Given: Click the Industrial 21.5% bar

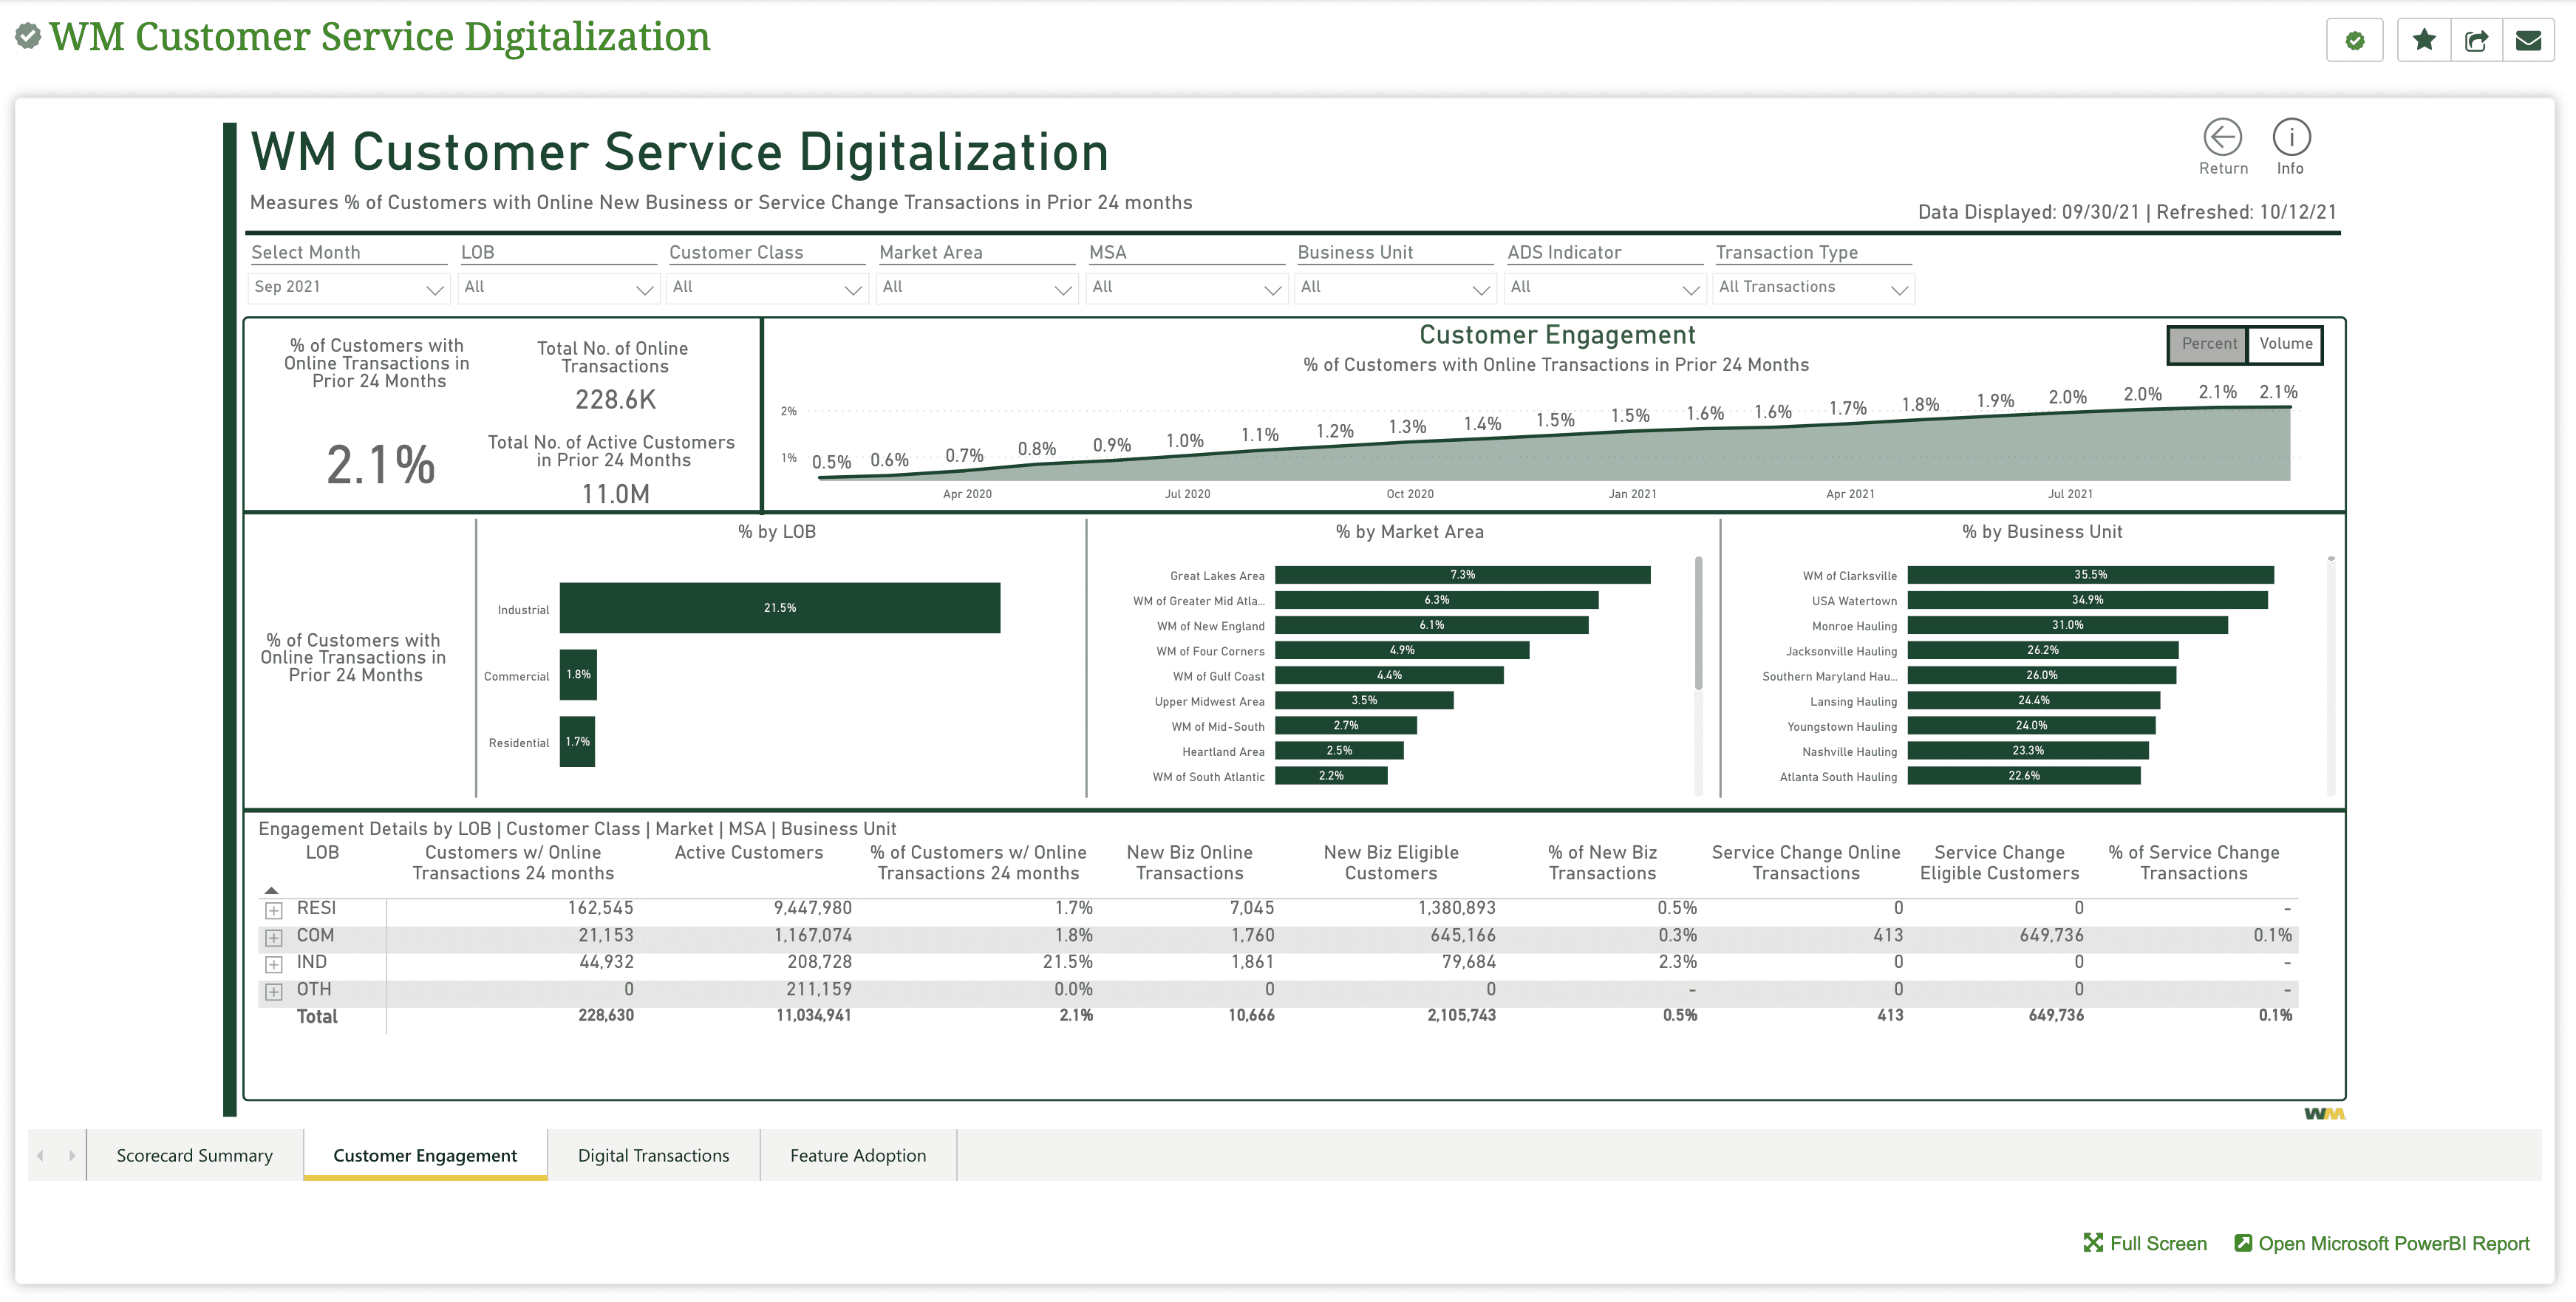Looking at the screenshot, I should pos(779,608).
